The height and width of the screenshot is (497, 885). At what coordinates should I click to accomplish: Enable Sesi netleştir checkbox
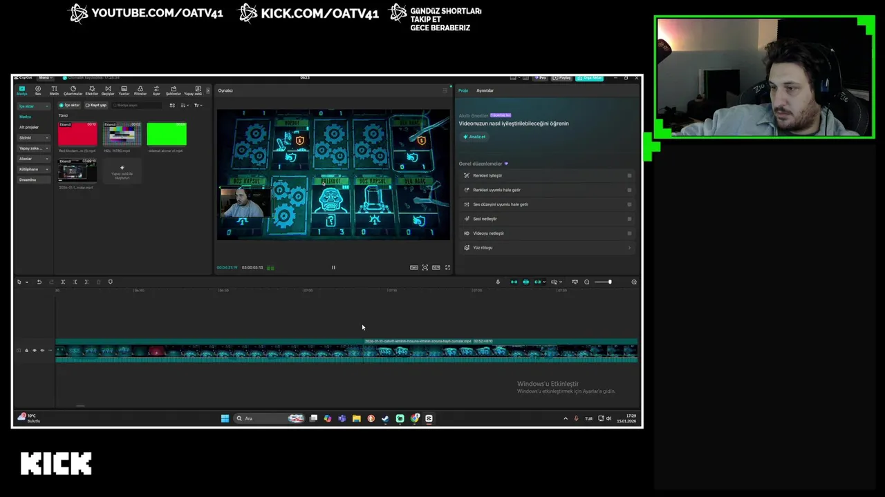point(629,219)
